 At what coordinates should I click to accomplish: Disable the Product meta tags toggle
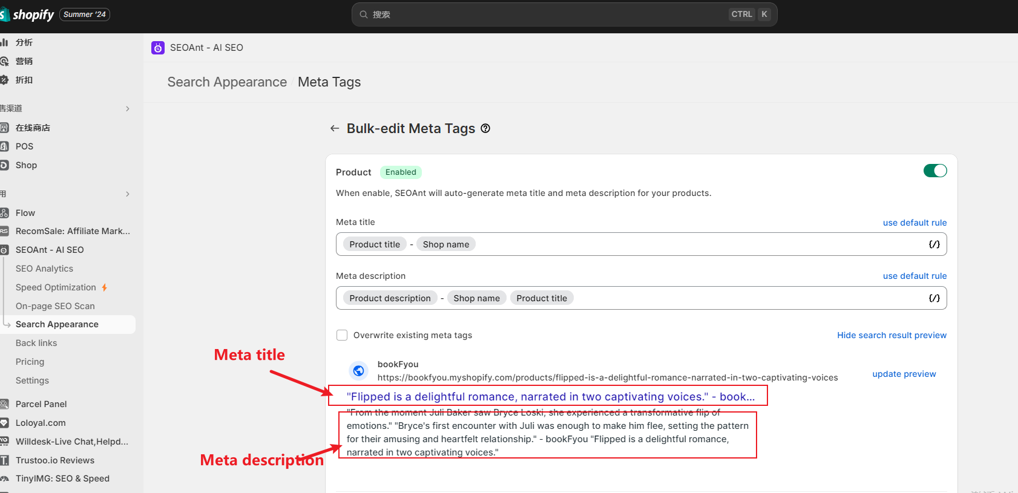point(935,171)
